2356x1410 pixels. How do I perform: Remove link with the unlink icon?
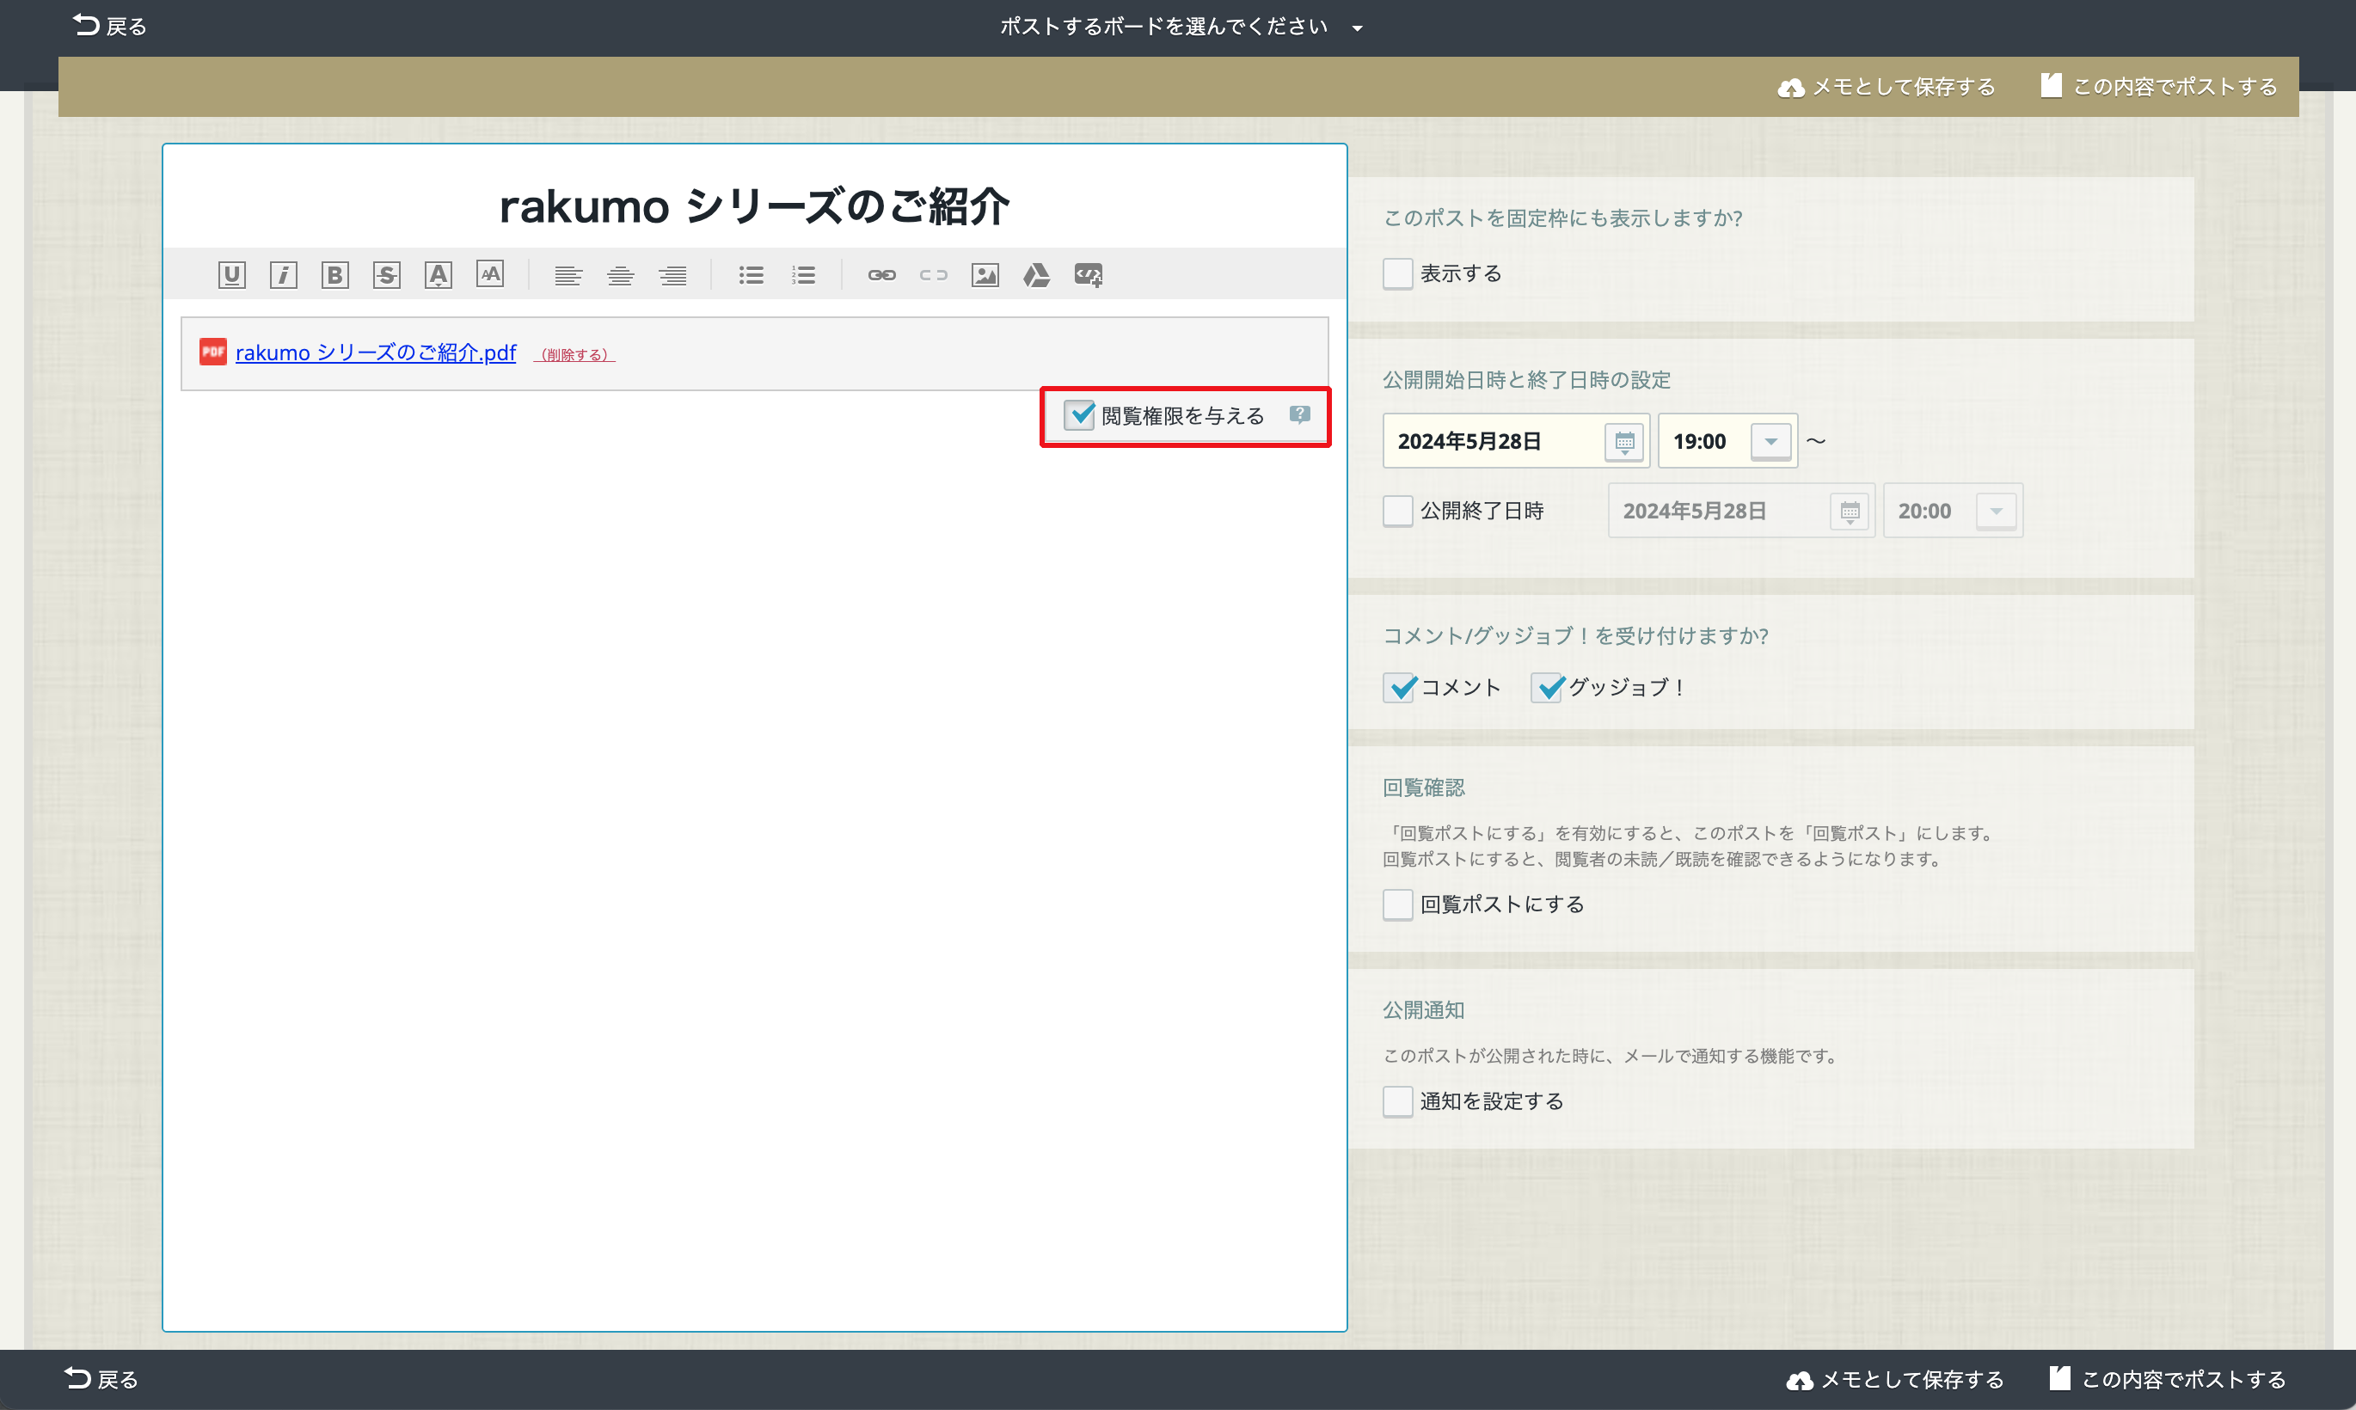pyautogui.click(x=933, y=275)
